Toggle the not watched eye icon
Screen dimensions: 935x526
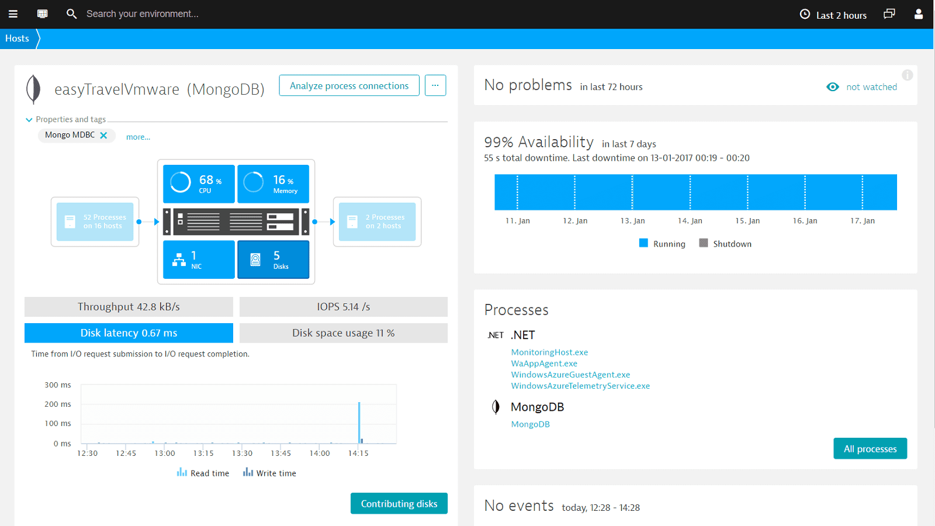coord(833,87)
